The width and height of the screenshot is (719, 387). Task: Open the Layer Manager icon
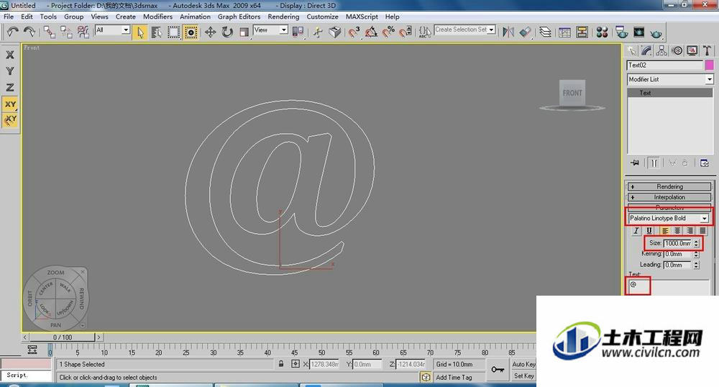tap(545, 32)
